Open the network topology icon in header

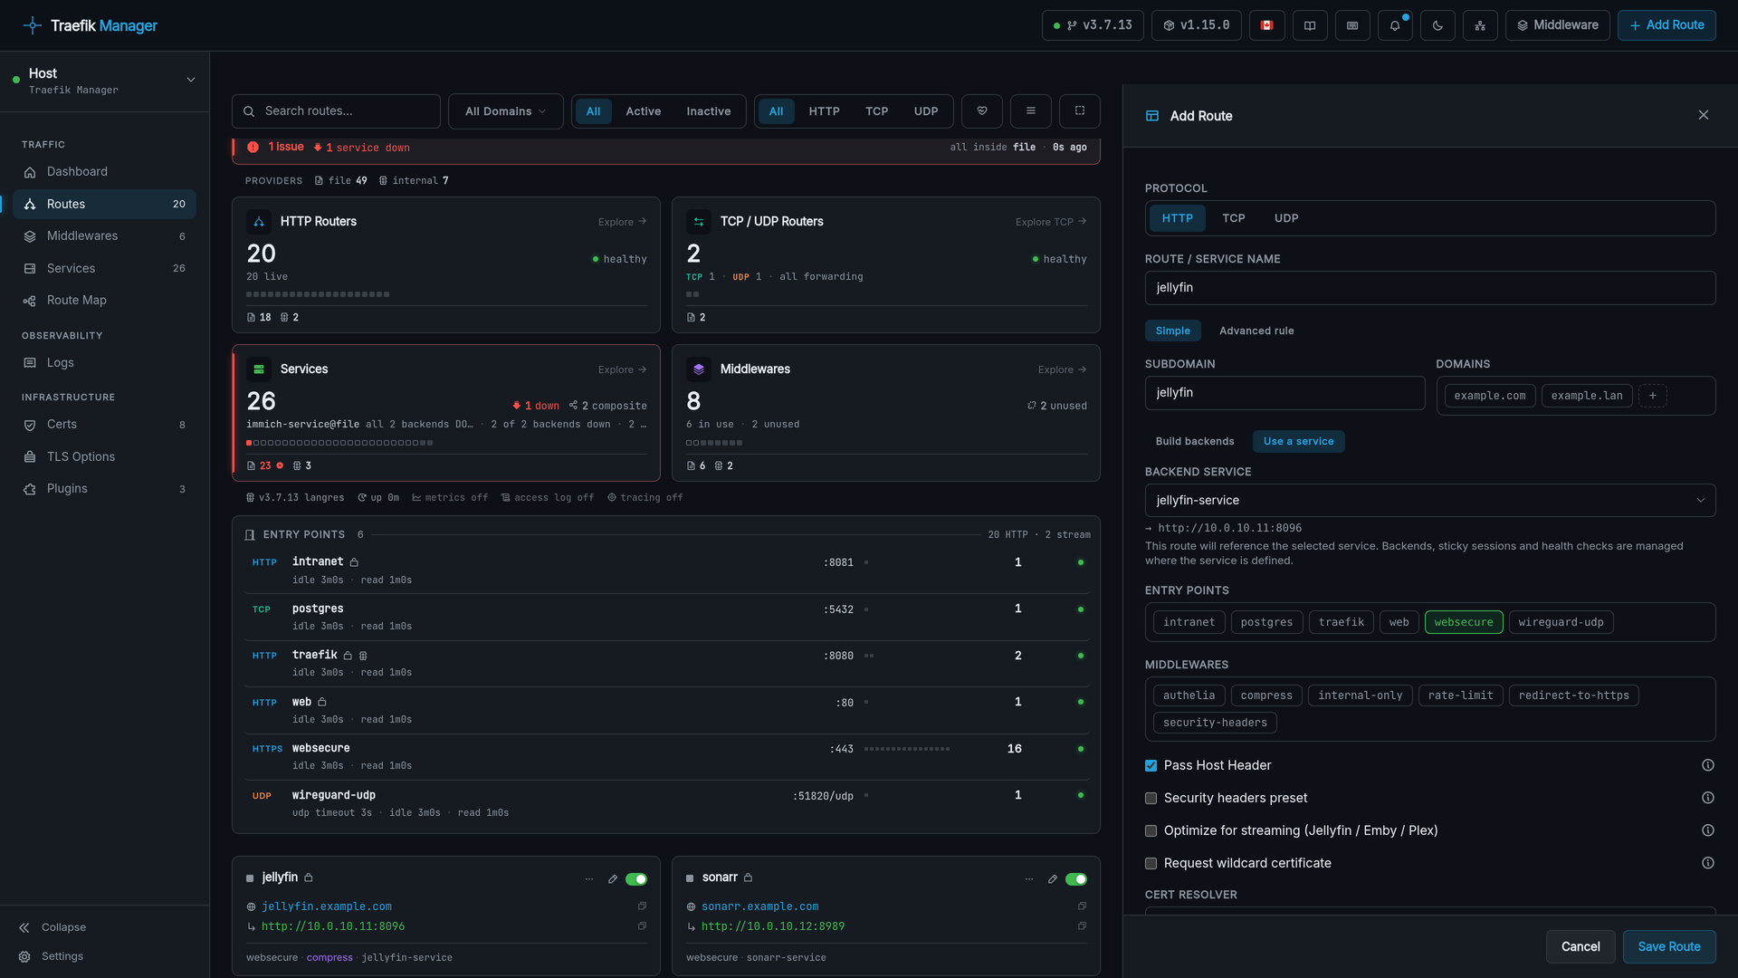coord(1480,25)
